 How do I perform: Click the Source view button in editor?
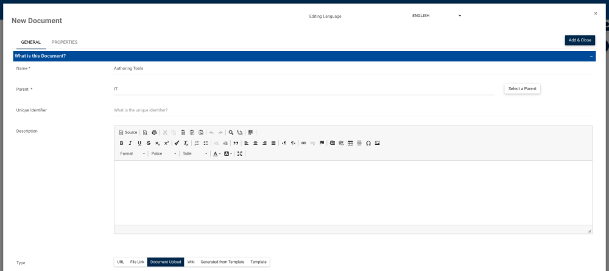pos(128,132)
